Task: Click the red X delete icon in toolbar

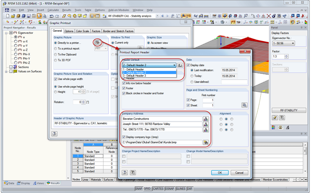Action: pyautogui.click(x=268, y=16)
